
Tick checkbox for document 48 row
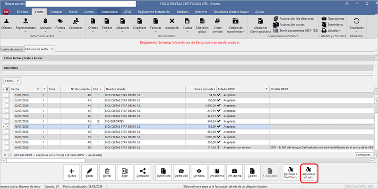point(7,95)
